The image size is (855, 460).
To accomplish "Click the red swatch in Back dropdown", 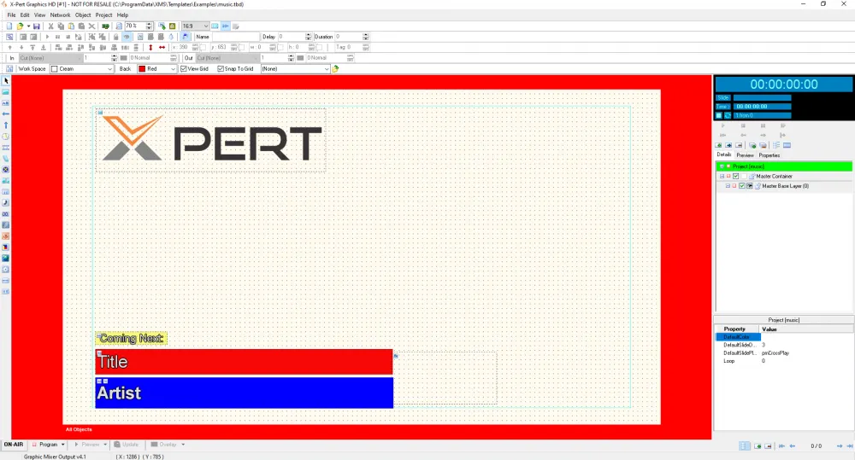I will (142, 68).
